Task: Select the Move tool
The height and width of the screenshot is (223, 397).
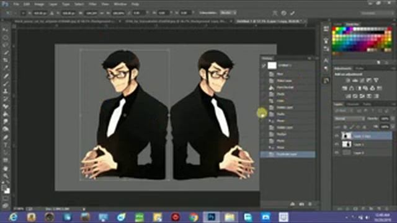Action: point(6,30)
